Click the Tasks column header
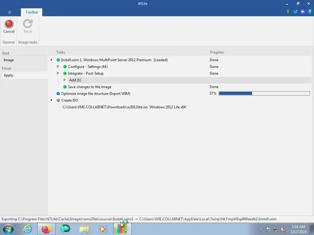The width and height of the screenshot is (314, 235). point(60,52)
